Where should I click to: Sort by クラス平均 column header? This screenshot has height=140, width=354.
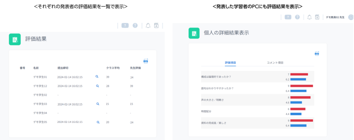[113, 68]
